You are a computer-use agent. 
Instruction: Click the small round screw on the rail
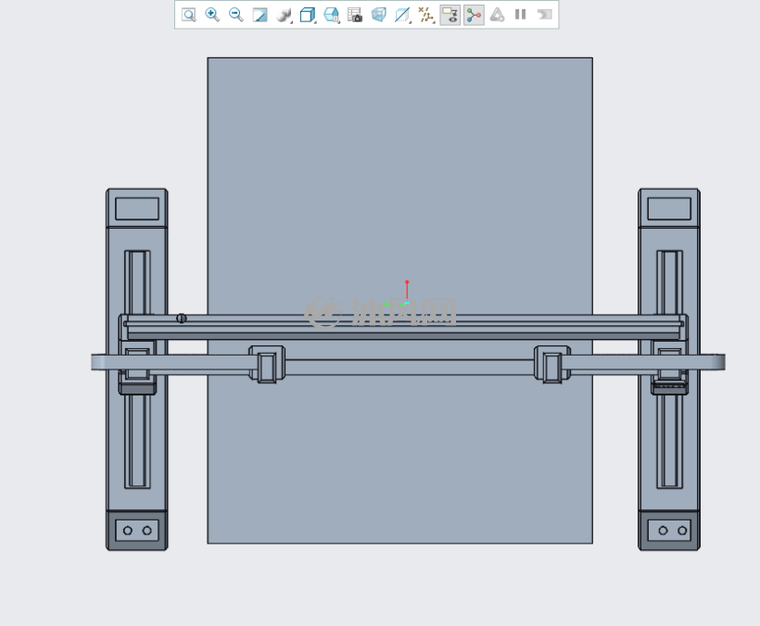[x=182, y=318]
